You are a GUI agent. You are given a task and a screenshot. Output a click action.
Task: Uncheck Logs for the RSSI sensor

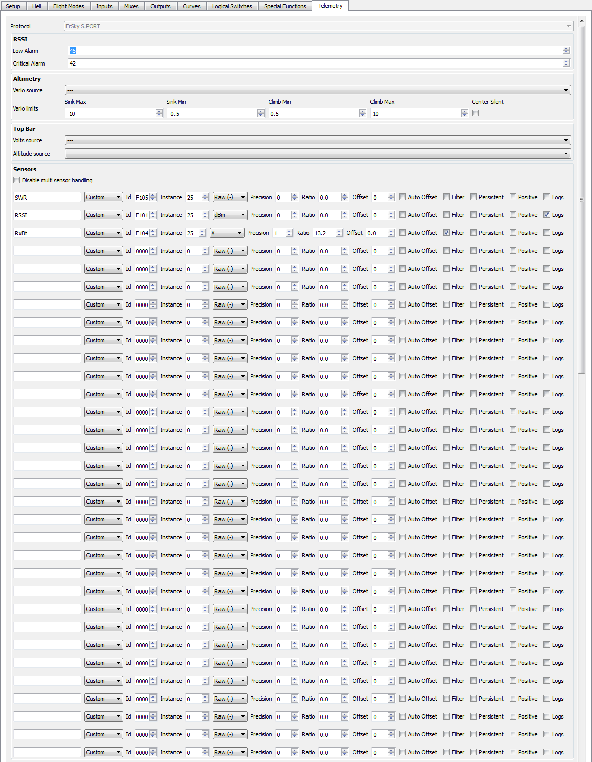(547, 215)
